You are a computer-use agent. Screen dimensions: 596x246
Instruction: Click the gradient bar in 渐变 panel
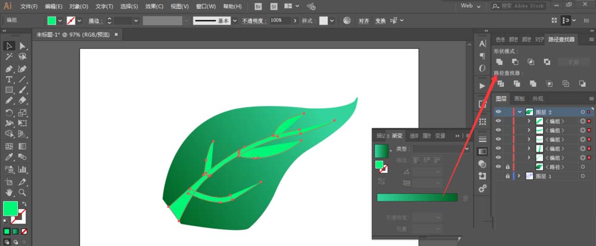click(x=417, y=197)
